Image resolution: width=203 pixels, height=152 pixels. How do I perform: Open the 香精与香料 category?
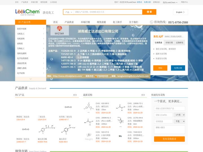(22, 68)
